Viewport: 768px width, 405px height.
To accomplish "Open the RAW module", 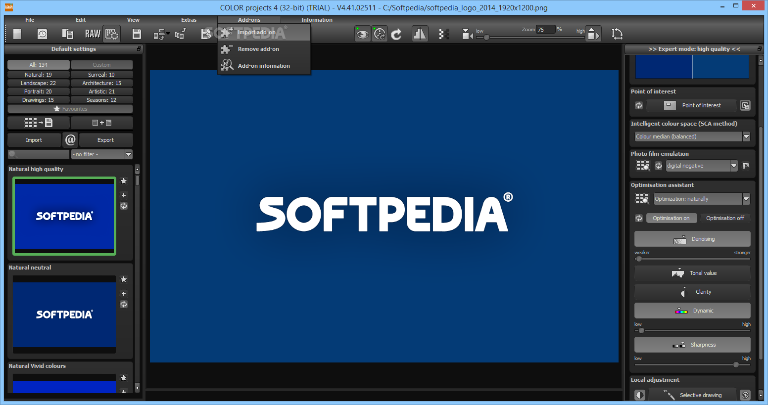I will pyautogui.click(x=93, y=34).
